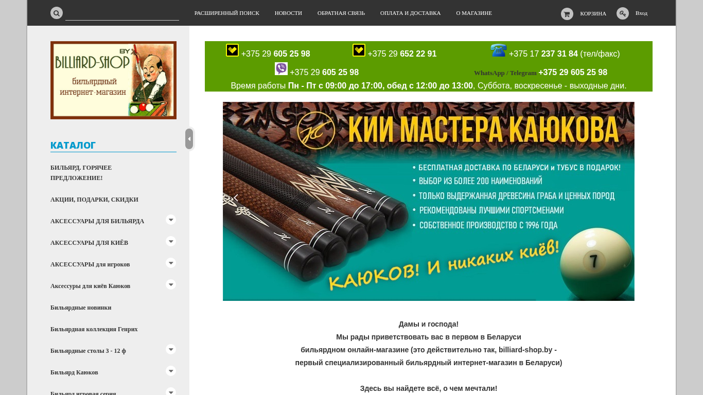Expand АКСЕССУАРЫ для игроков category
The height and width of the screenshot is (395, 703).
point(171,263)
